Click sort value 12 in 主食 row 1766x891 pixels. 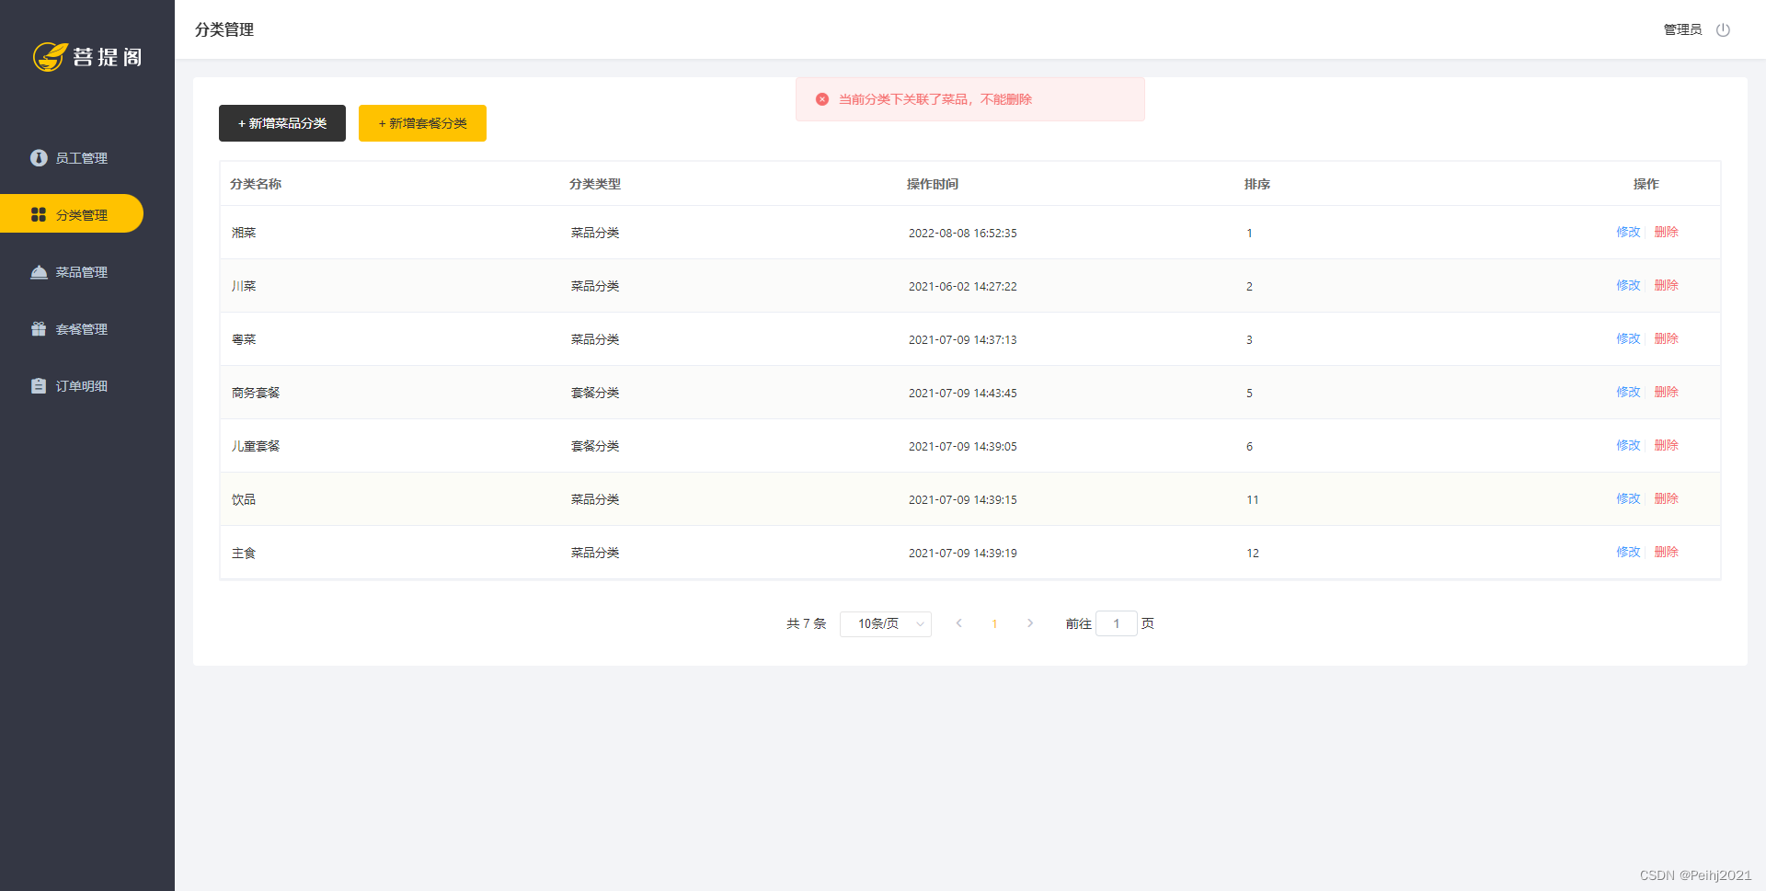click(x=1253, y=553)
